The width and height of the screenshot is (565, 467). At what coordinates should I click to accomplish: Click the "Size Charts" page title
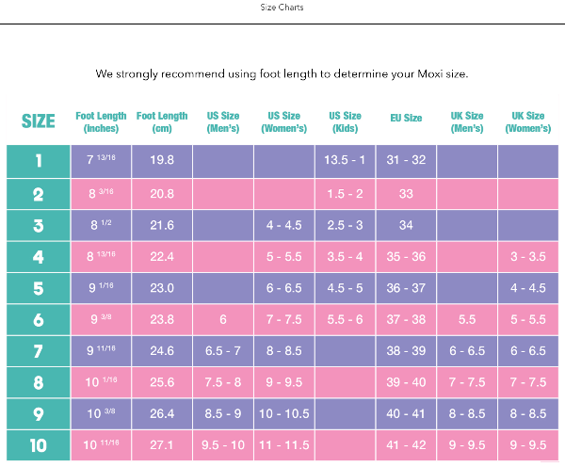(x=282, y=8)
